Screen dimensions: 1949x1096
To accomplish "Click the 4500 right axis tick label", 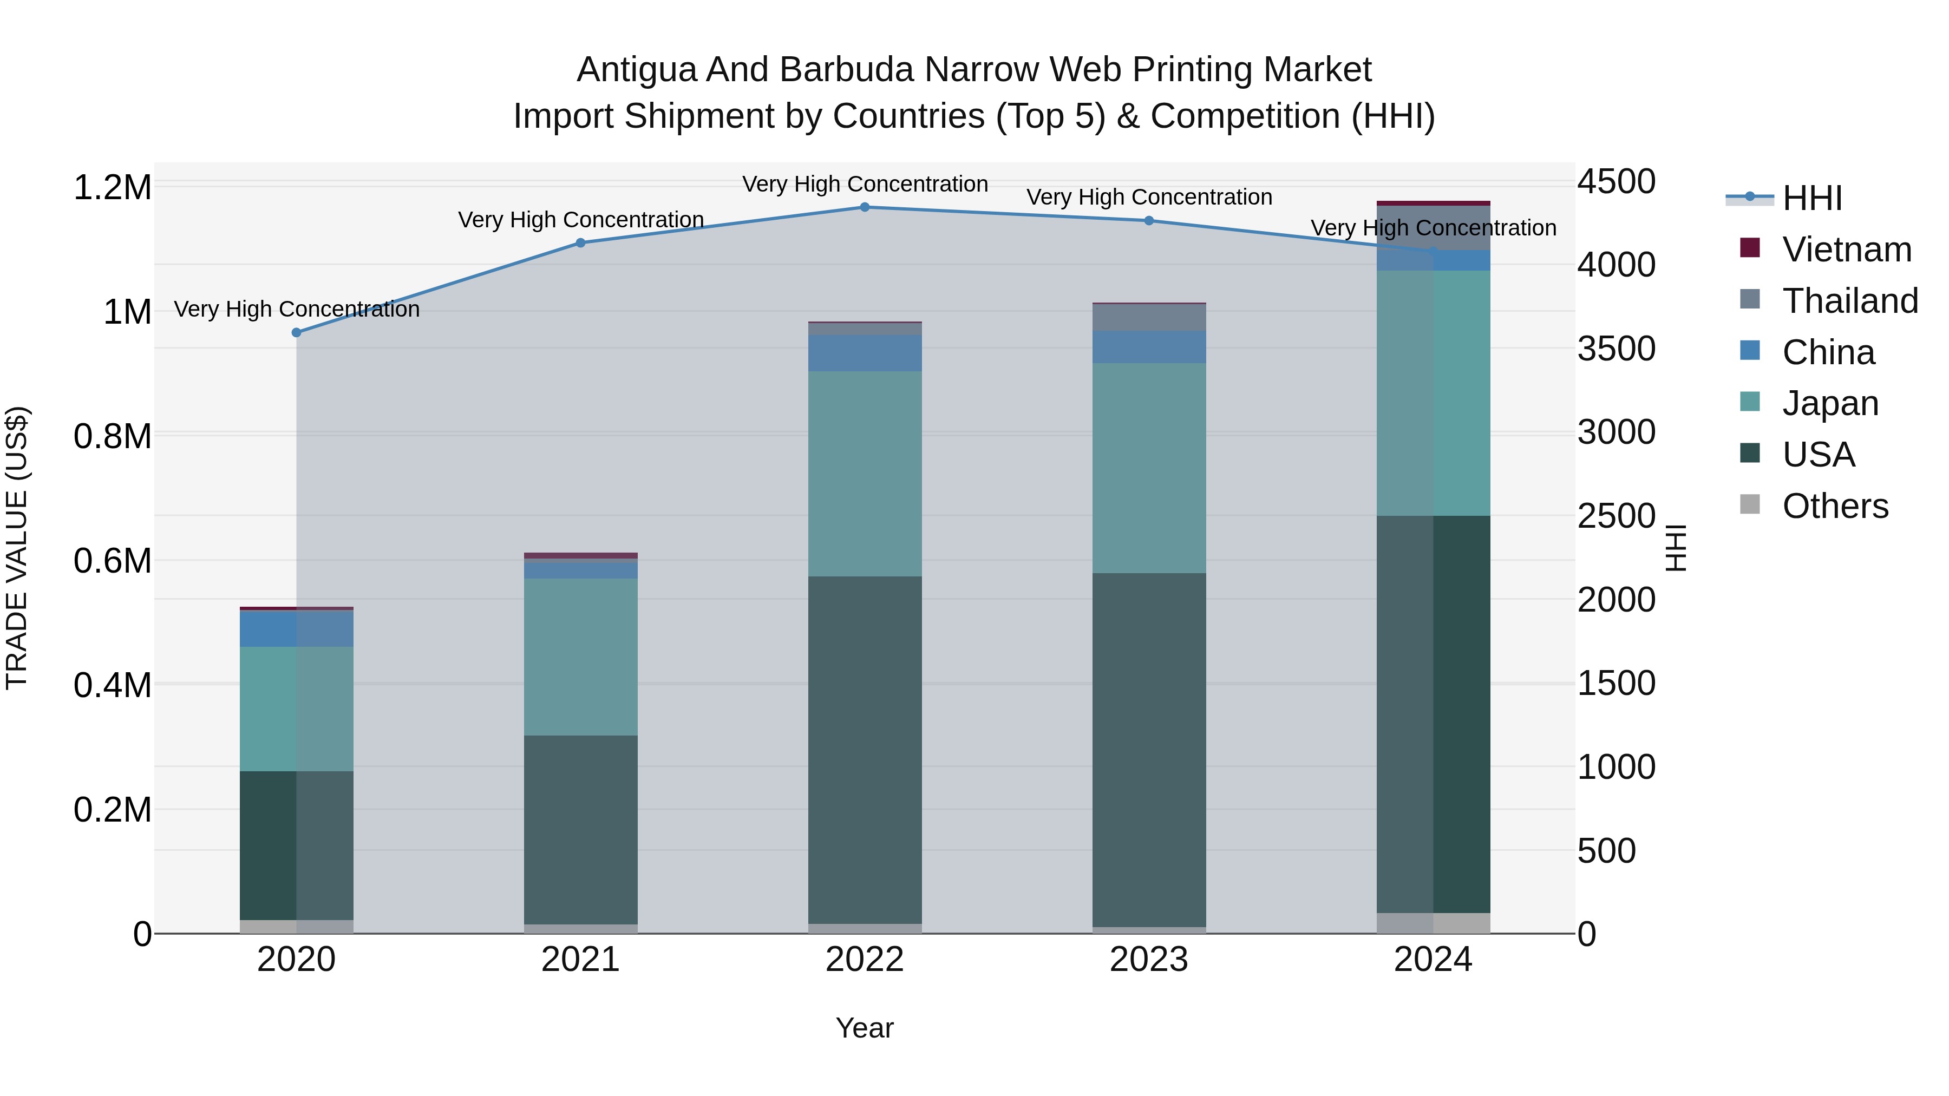I will click(1617, 181).
